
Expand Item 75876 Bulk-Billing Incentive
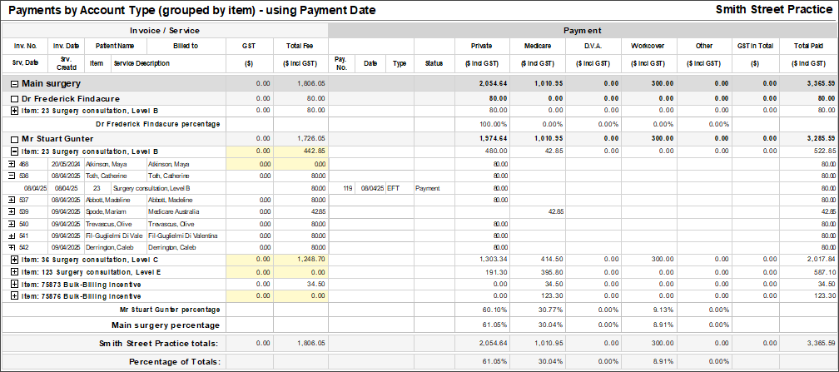click(x=14, y=296)
